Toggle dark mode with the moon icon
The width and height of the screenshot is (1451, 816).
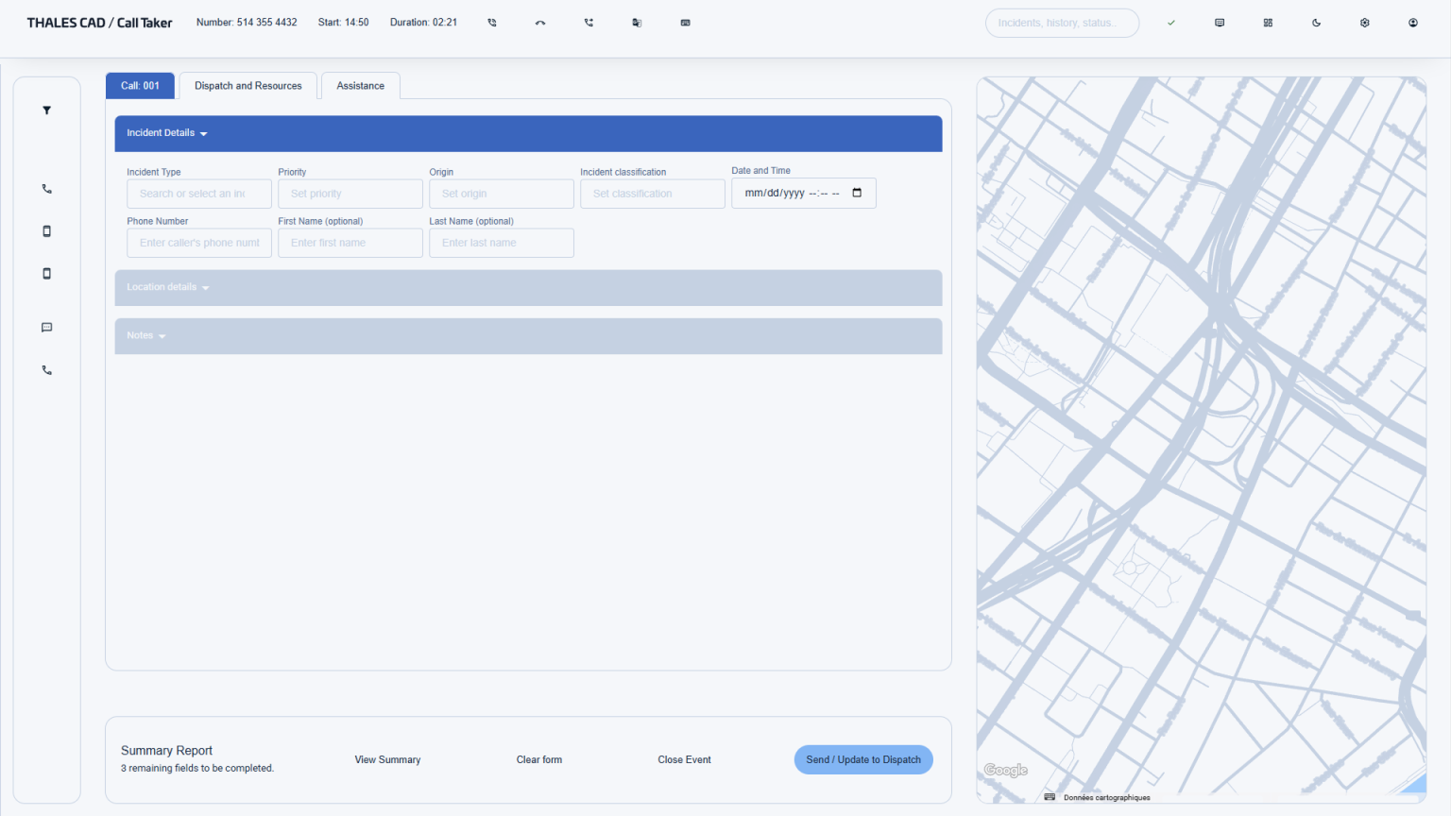coord(1316,23)
